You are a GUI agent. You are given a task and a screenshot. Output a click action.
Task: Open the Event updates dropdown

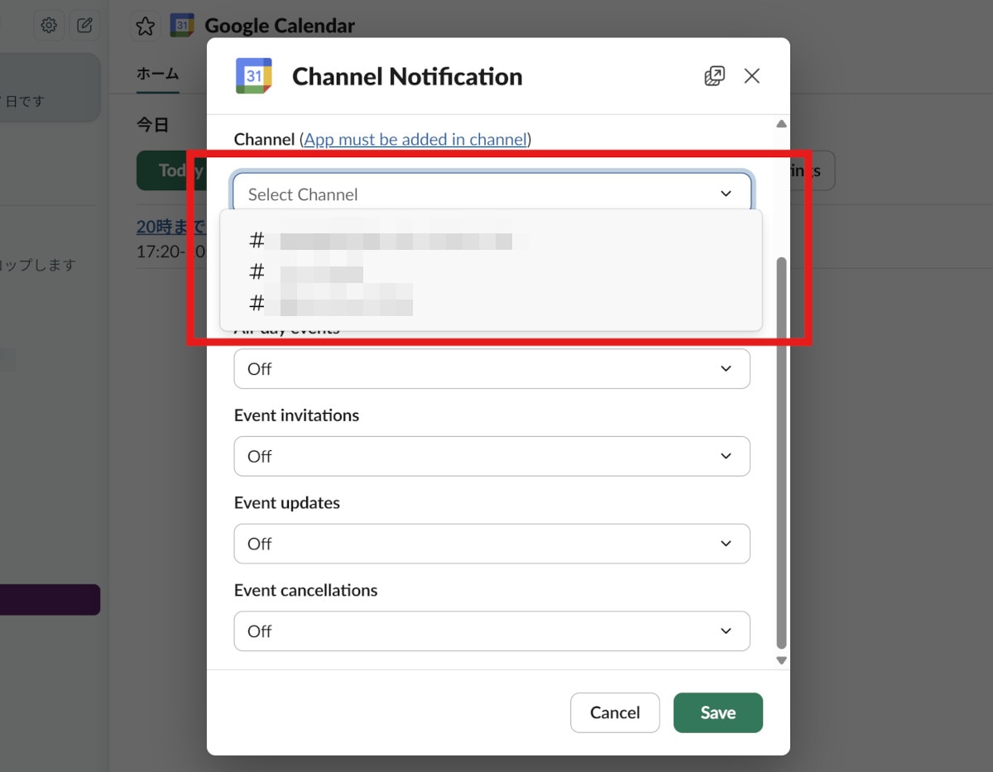coord(492,544)
